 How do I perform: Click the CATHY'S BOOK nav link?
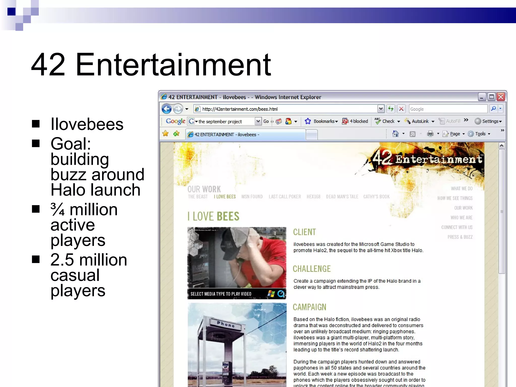tap(376, 197)
